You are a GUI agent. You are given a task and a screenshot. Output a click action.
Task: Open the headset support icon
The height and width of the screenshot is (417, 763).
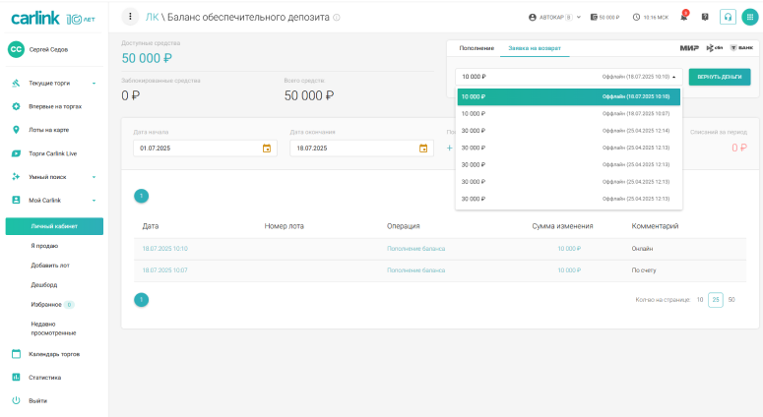click(x=728, y=17)
